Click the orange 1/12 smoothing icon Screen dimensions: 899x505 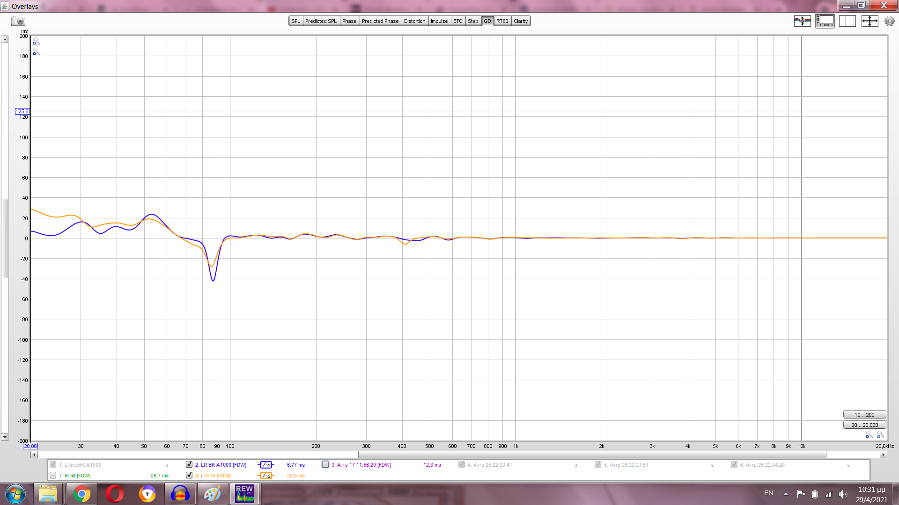point(265,476)
